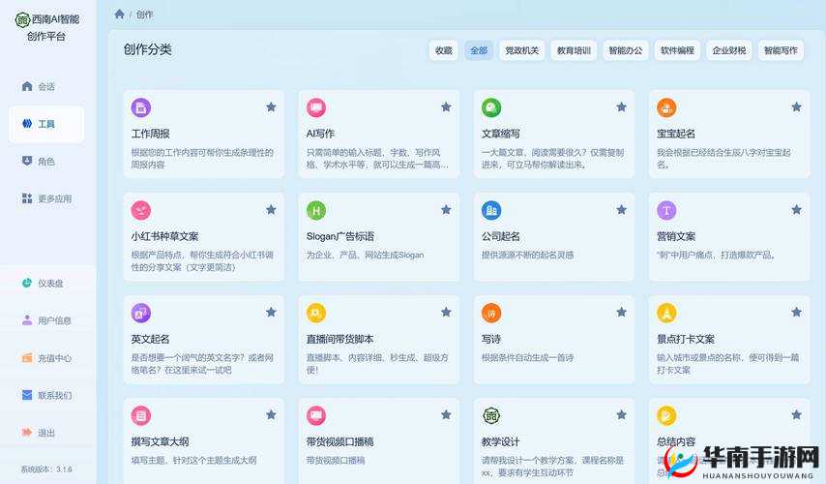Screen dimensions: 826x484
Task: Star the 直播间带货脚本 card
Action: tap(446, 312)
